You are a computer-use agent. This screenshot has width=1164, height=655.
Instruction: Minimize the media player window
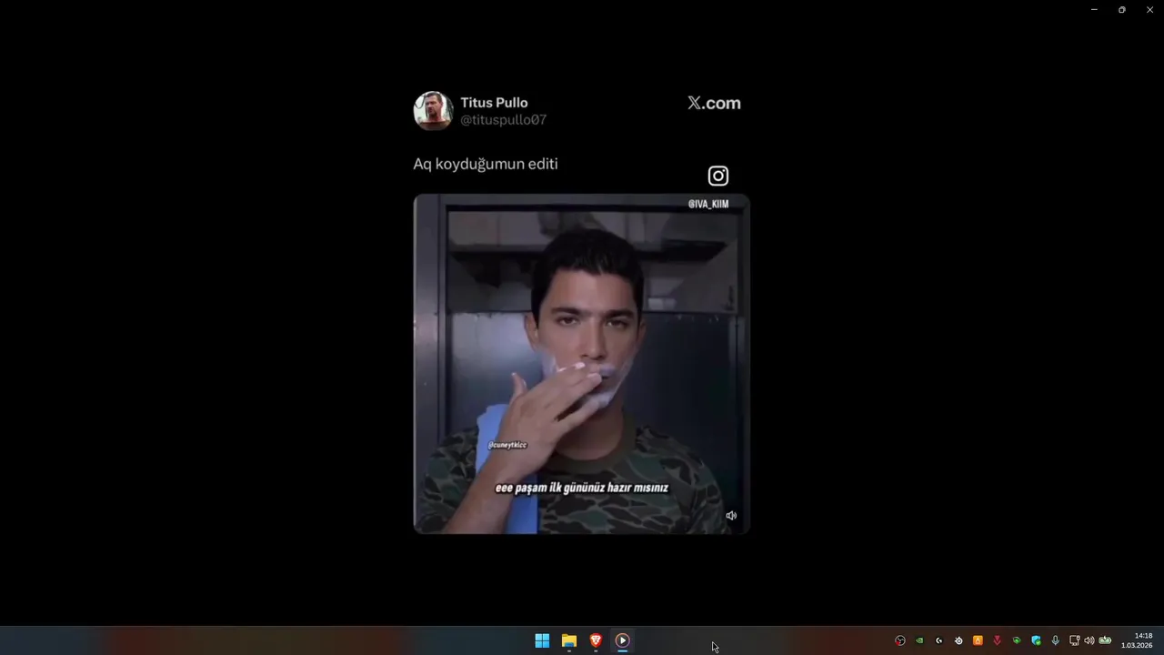[1094, 9]
